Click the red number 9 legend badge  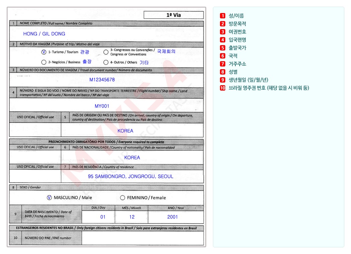pos(223,80)
